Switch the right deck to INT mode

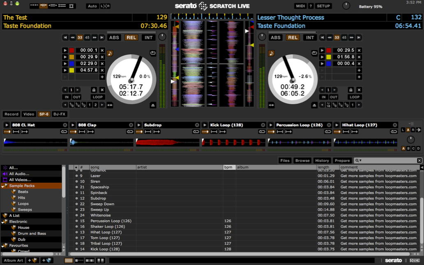coord(309,37)
